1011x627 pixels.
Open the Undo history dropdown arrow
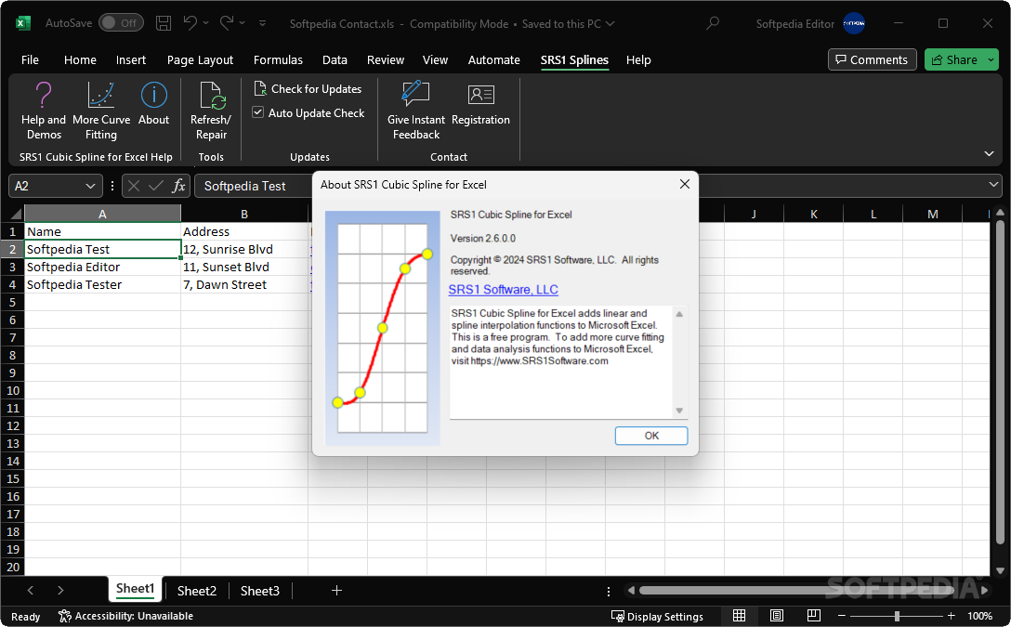(x=205, y=23)
